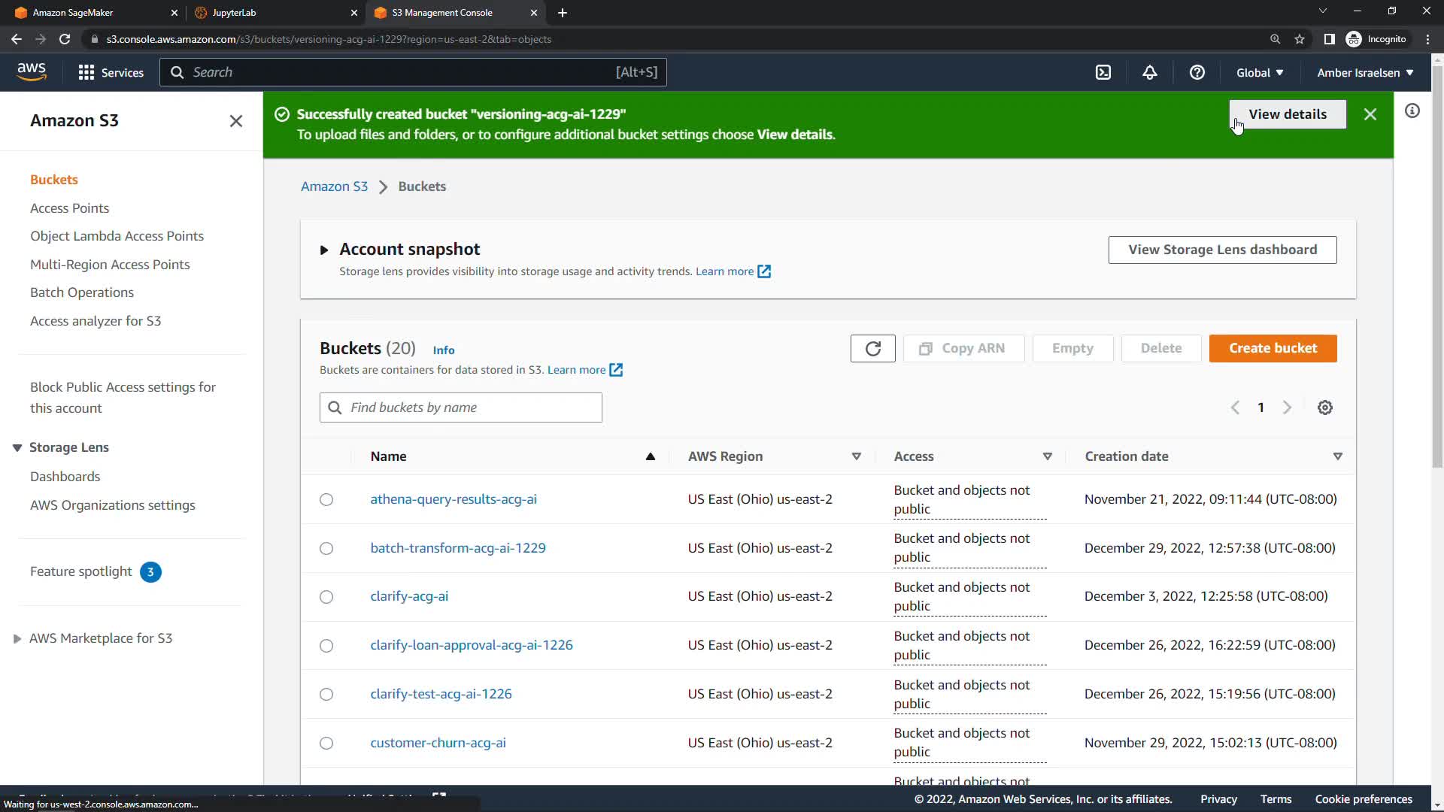Open the Global region dropdown

[x=1260, y=73]
